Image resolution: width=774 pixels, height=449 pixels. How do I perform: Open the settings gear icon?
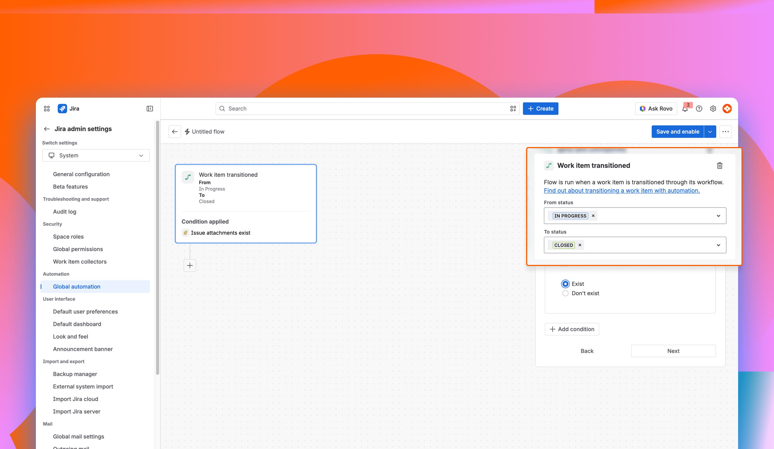pos(713,109)
